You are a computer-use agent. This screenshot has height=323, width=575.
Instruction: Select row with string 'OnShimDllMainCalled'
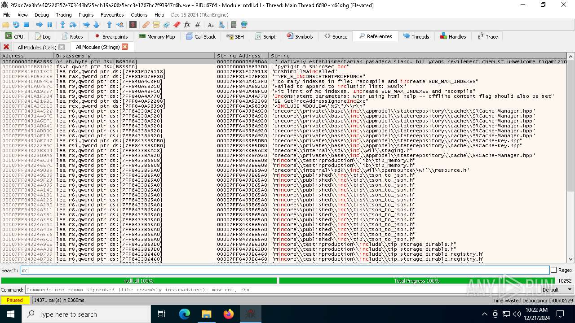pos(283,71)
